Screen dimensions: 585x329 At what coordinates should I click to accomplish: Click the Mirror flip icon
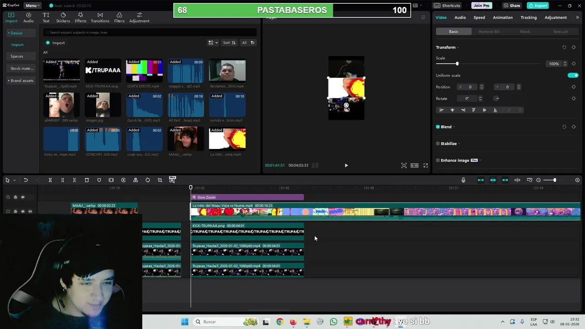[135, 180]
